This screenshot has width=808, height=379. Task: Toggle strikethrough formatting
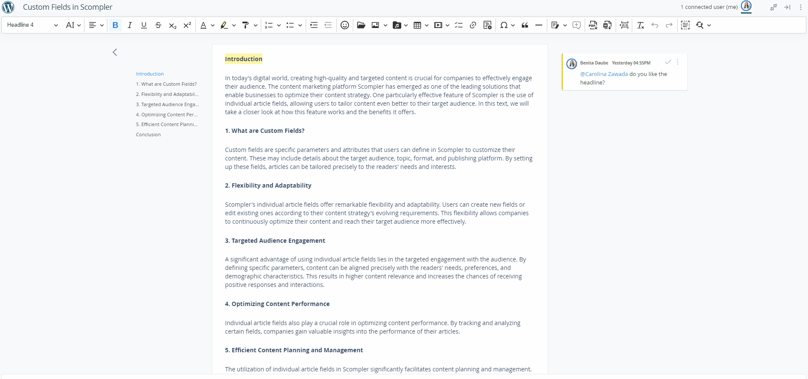click(x=158, y=25)
